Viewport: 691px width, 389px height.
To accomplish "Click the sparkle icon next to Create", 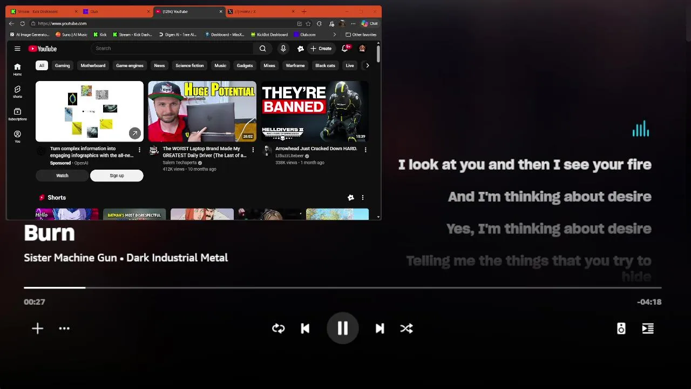I will click(301, 49).
